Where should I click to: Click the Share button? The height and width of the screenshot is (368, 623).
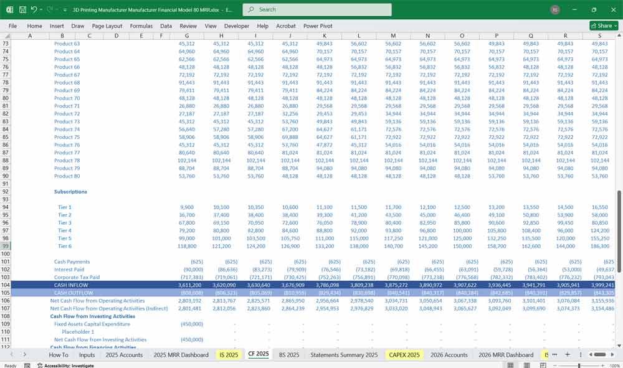point(604,26)
